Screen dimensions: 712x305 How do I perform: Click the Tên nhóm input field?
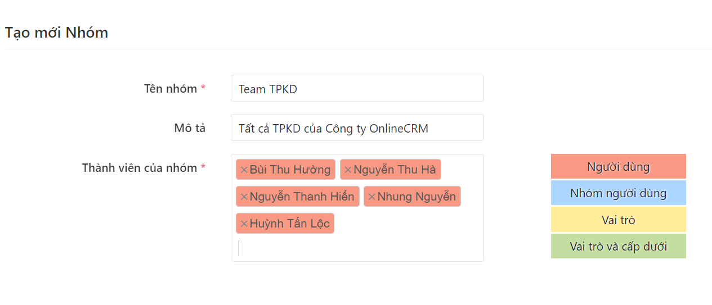point(357,89)
